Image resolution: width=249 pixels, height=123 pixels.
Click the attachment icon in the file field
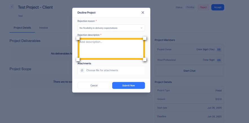click(x=82, y=70)
